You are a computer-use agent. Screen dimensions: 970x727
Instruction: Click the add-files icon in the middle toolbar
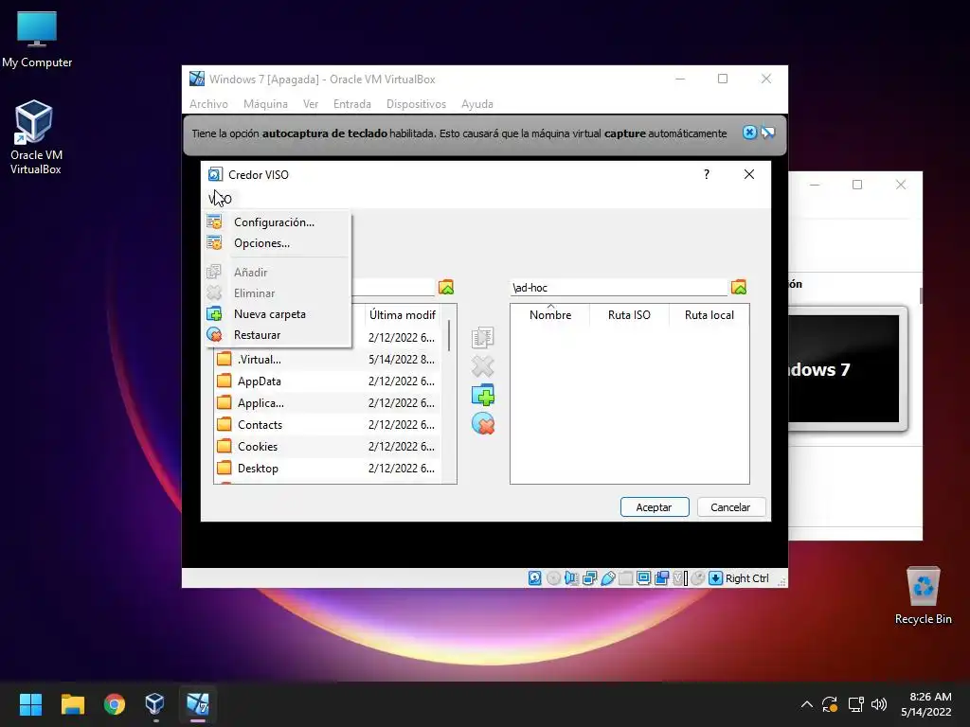point(482,338)
